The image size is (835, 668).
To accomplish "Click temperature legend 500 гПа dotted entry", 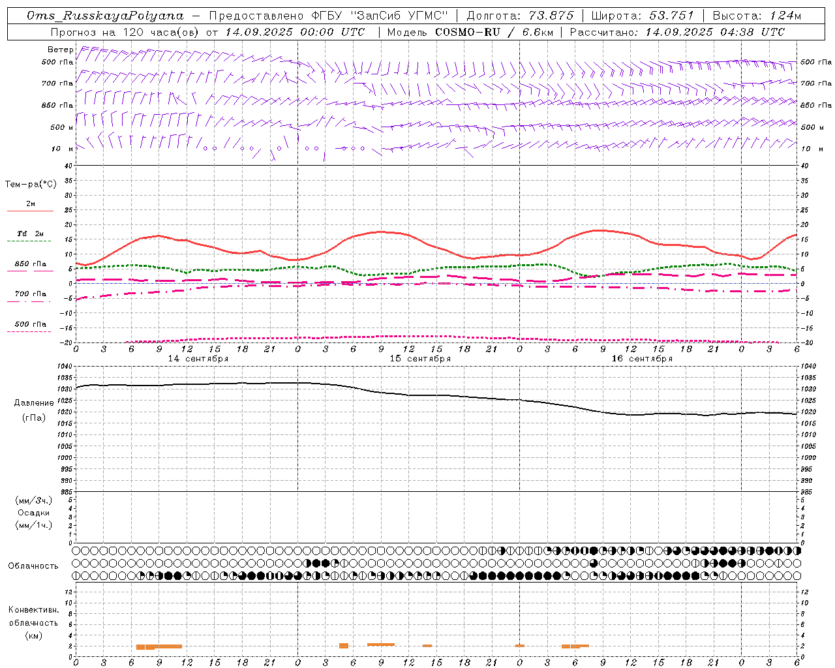I will [x=30, y=324].
